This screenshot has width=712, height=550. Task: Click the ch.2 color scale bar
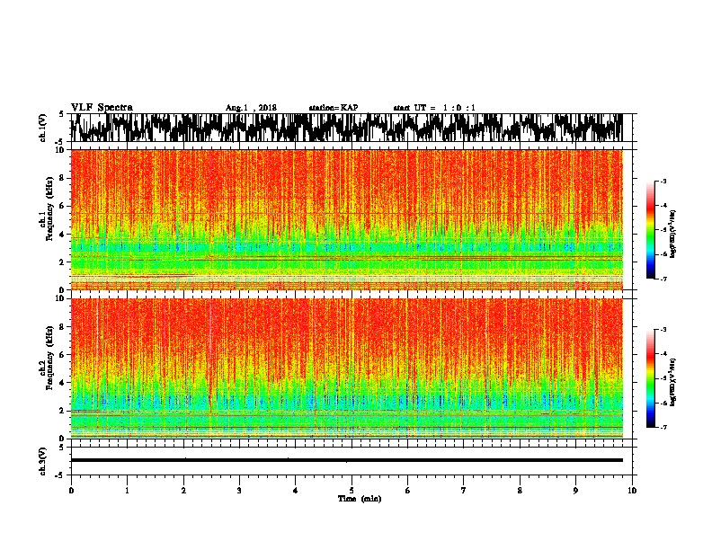[650, 378]
